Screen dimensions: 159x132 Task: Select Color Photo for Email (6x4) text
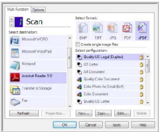tap(104, 87)
